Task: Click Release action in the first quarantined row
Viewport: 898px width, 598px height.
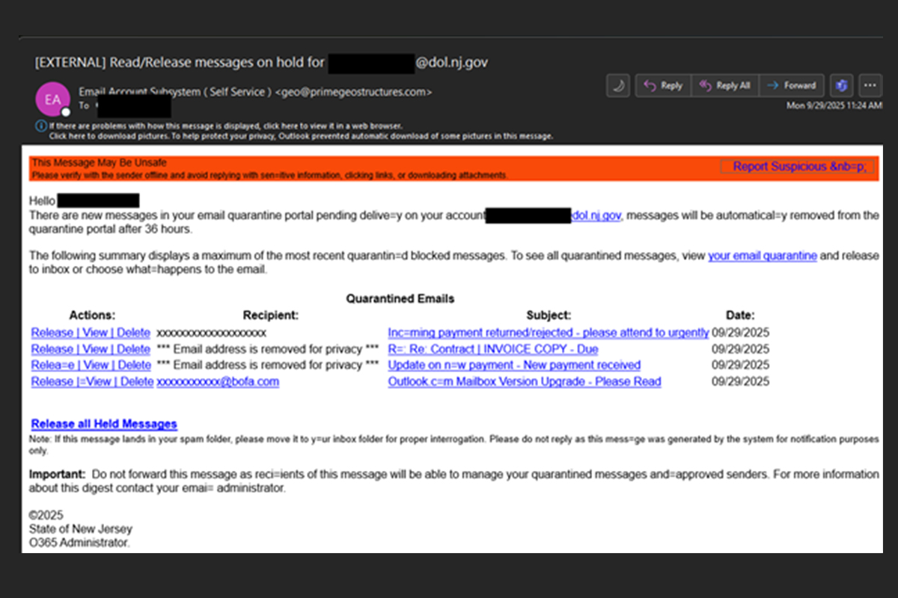Action: 52,333
